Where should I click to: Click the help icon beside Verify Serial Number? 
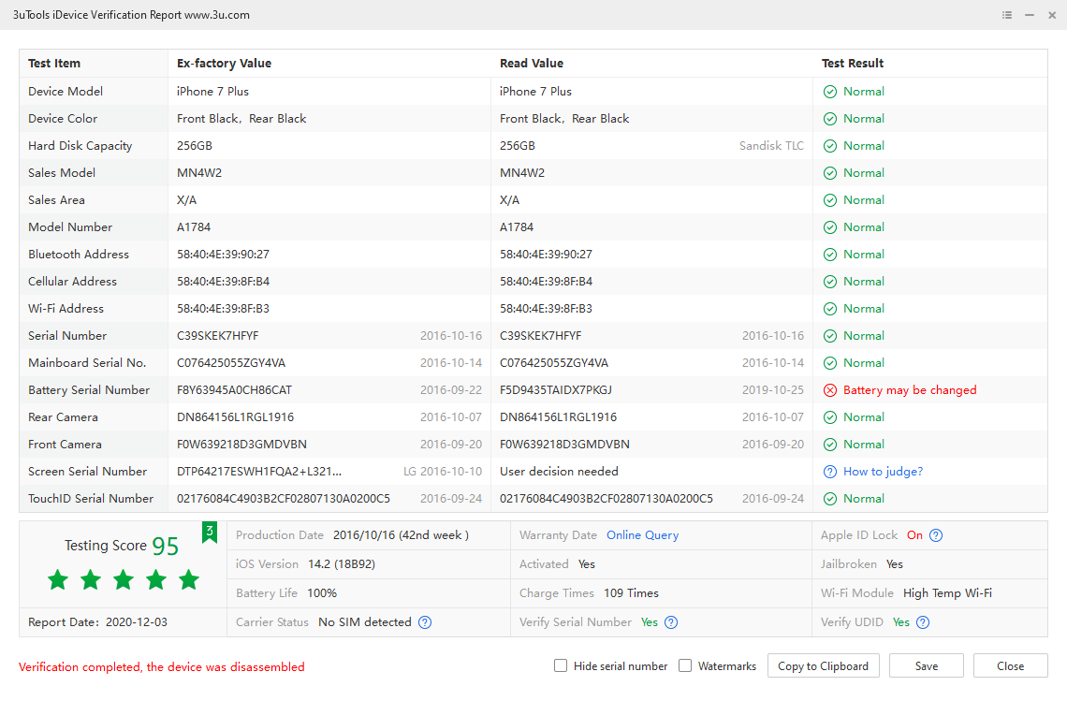coord(671,622)
